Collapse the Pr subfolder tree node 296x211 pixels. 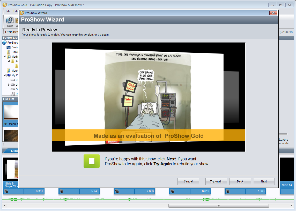coord(9,61)
